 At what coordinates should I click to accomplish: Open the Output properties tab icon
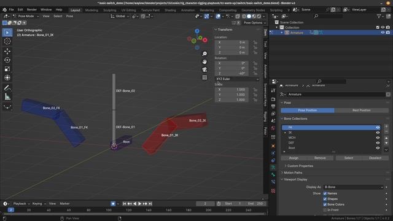pos(273,106)
